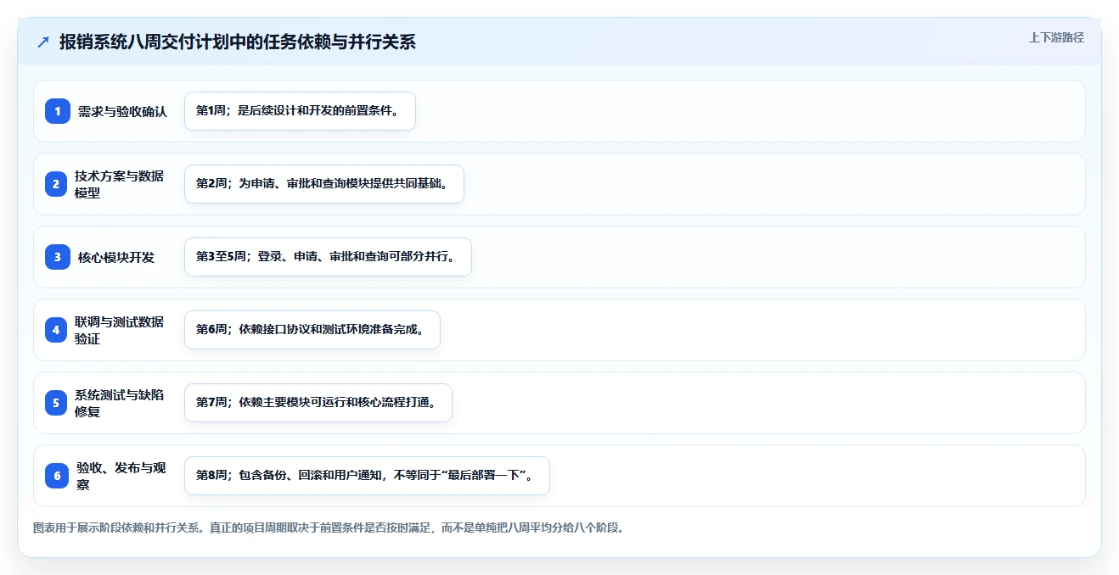Click the 系统测试与缺陷修复 stage label
Viewport: 1119px width, 575px height.
[119, 403]
